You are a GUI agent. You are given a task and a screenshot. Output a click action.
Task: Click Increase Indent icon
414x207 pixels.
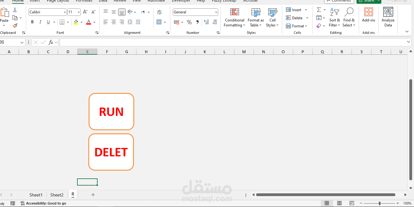[x=138, y=22]
